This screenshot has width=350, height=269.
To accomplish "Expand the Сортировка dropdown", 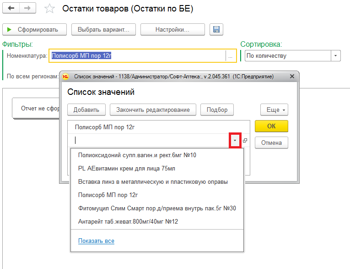I will click(336, 56).
